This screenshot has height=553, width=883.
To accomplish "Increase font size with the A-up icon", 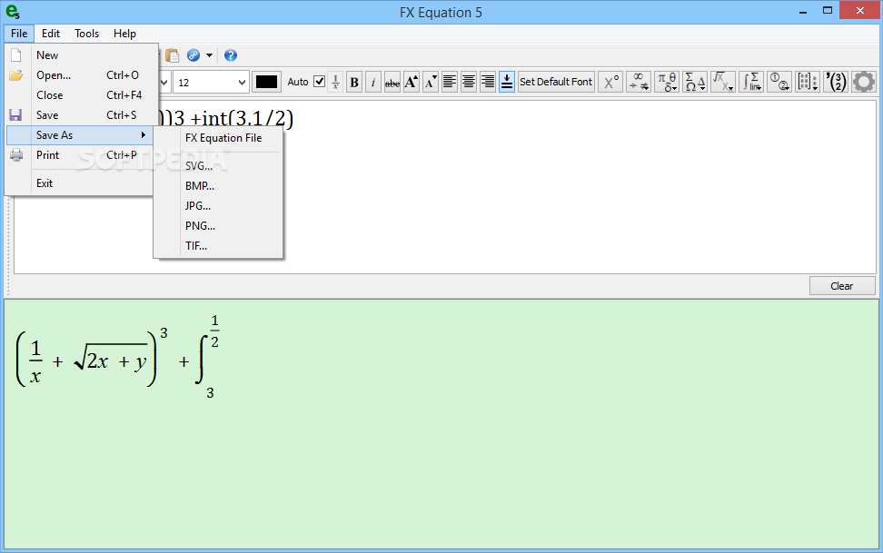I will coord(412,83).
